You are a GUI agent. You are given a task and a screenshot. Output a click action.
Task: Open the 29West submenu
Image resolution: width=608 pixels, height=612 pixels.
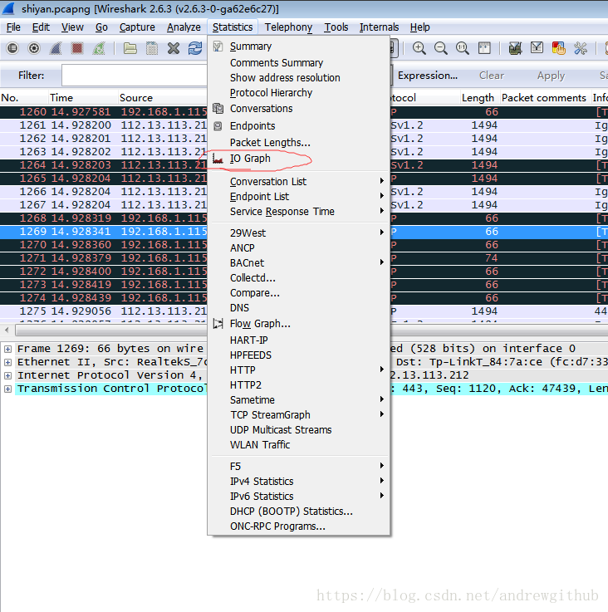(299, 233)
